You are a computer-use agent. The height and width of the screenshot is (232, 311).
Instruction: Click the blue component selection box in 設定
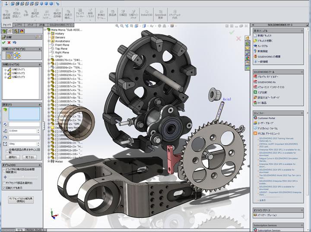pos(24,114)
